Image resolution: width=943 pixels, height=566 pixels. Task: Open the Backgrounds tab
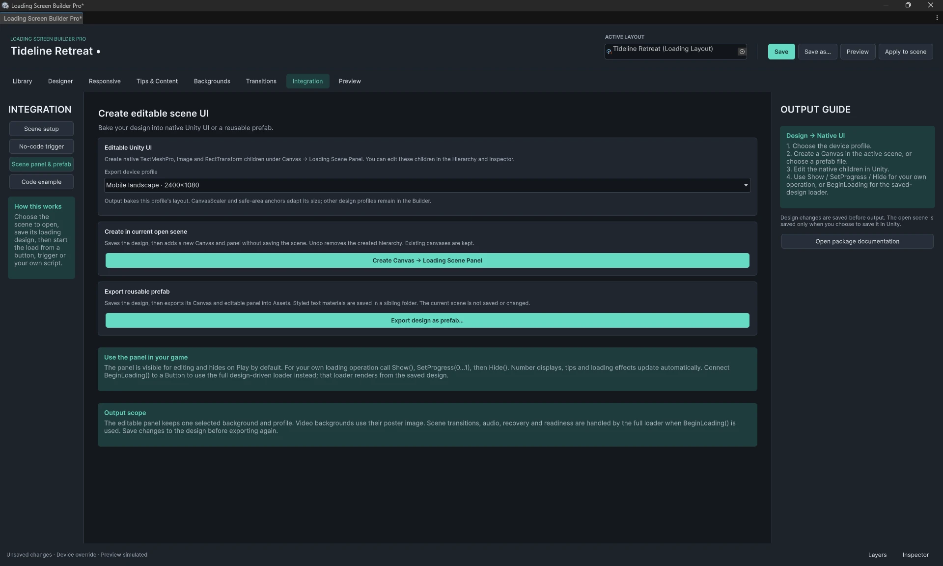(212, 81)
